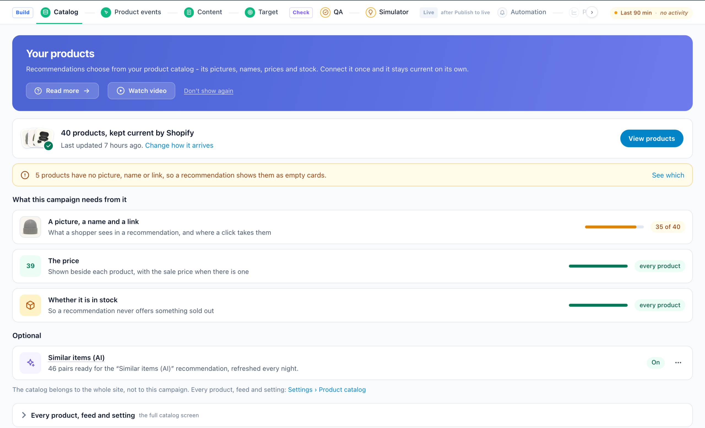
Task: Click the 35 of 40 badge
Action: 668,227
